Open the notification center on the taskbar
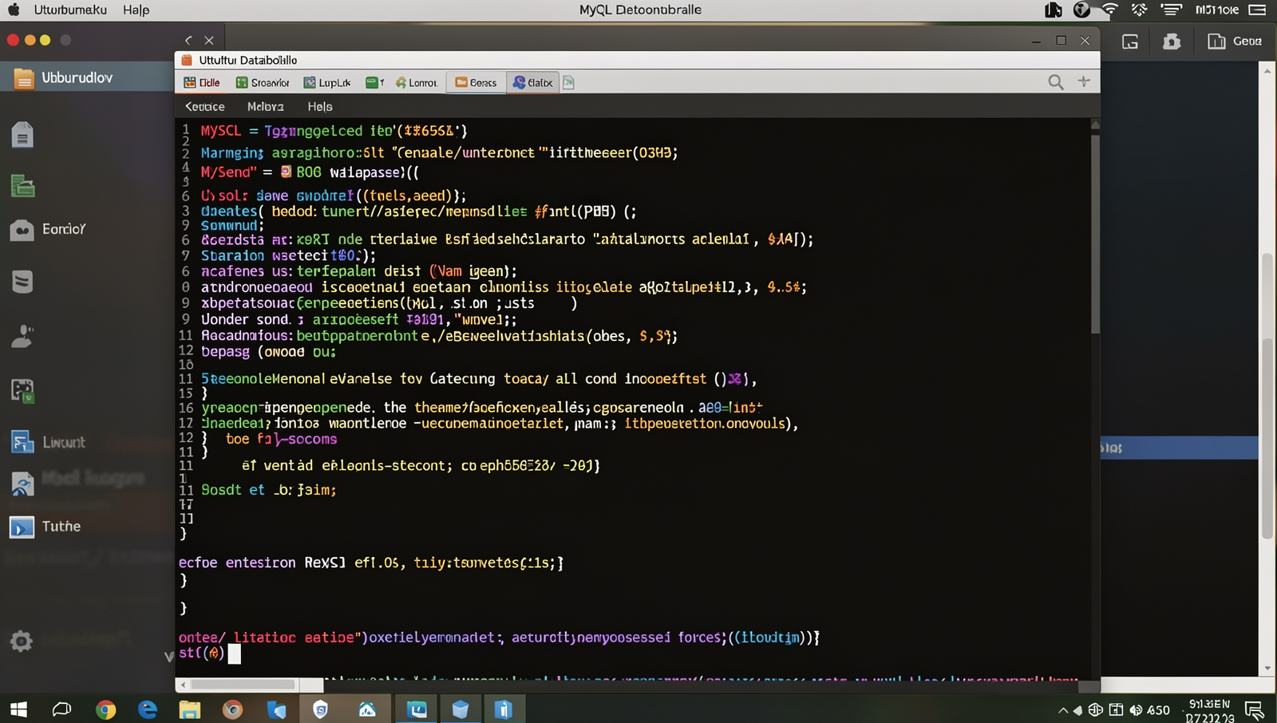Viewport: 1277px width, 723px height. [1254, 710]
